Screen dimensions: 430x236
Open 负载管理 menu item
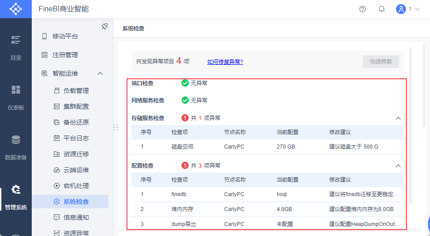pyautogui.click(x=76, y=91)
